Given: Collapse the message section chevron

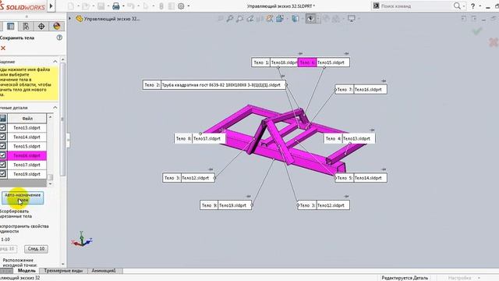Looking at the screenshot, I should 55,61.
